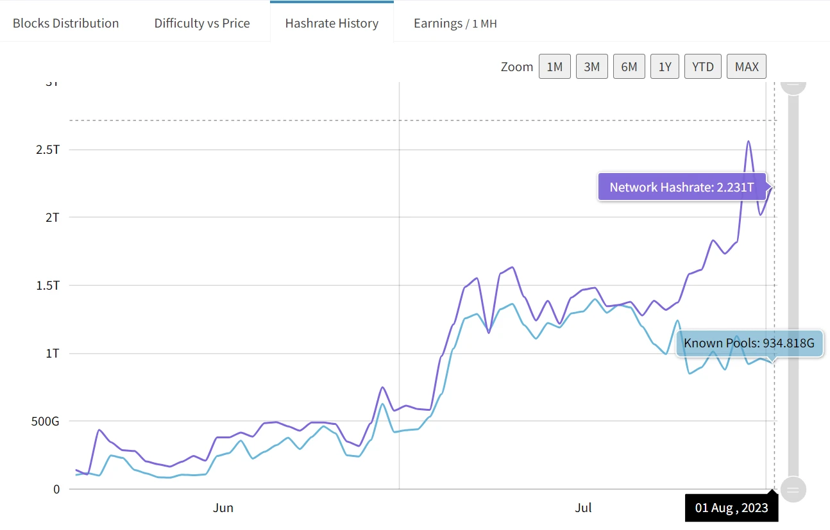Click the Jun label on the x-axis

point(223,508)
